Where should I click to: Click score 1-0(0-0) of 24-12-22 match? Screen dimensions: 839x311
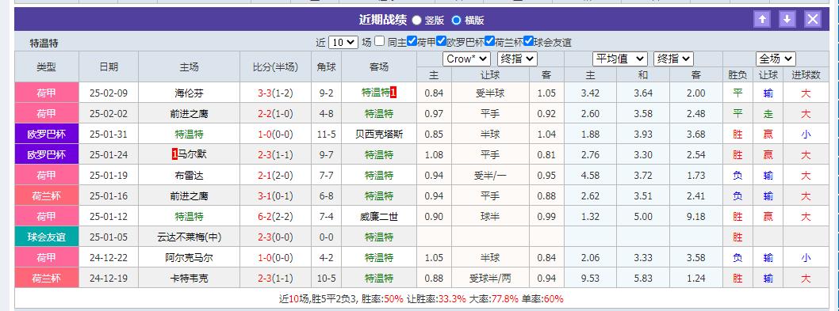[x=275, y=258]
